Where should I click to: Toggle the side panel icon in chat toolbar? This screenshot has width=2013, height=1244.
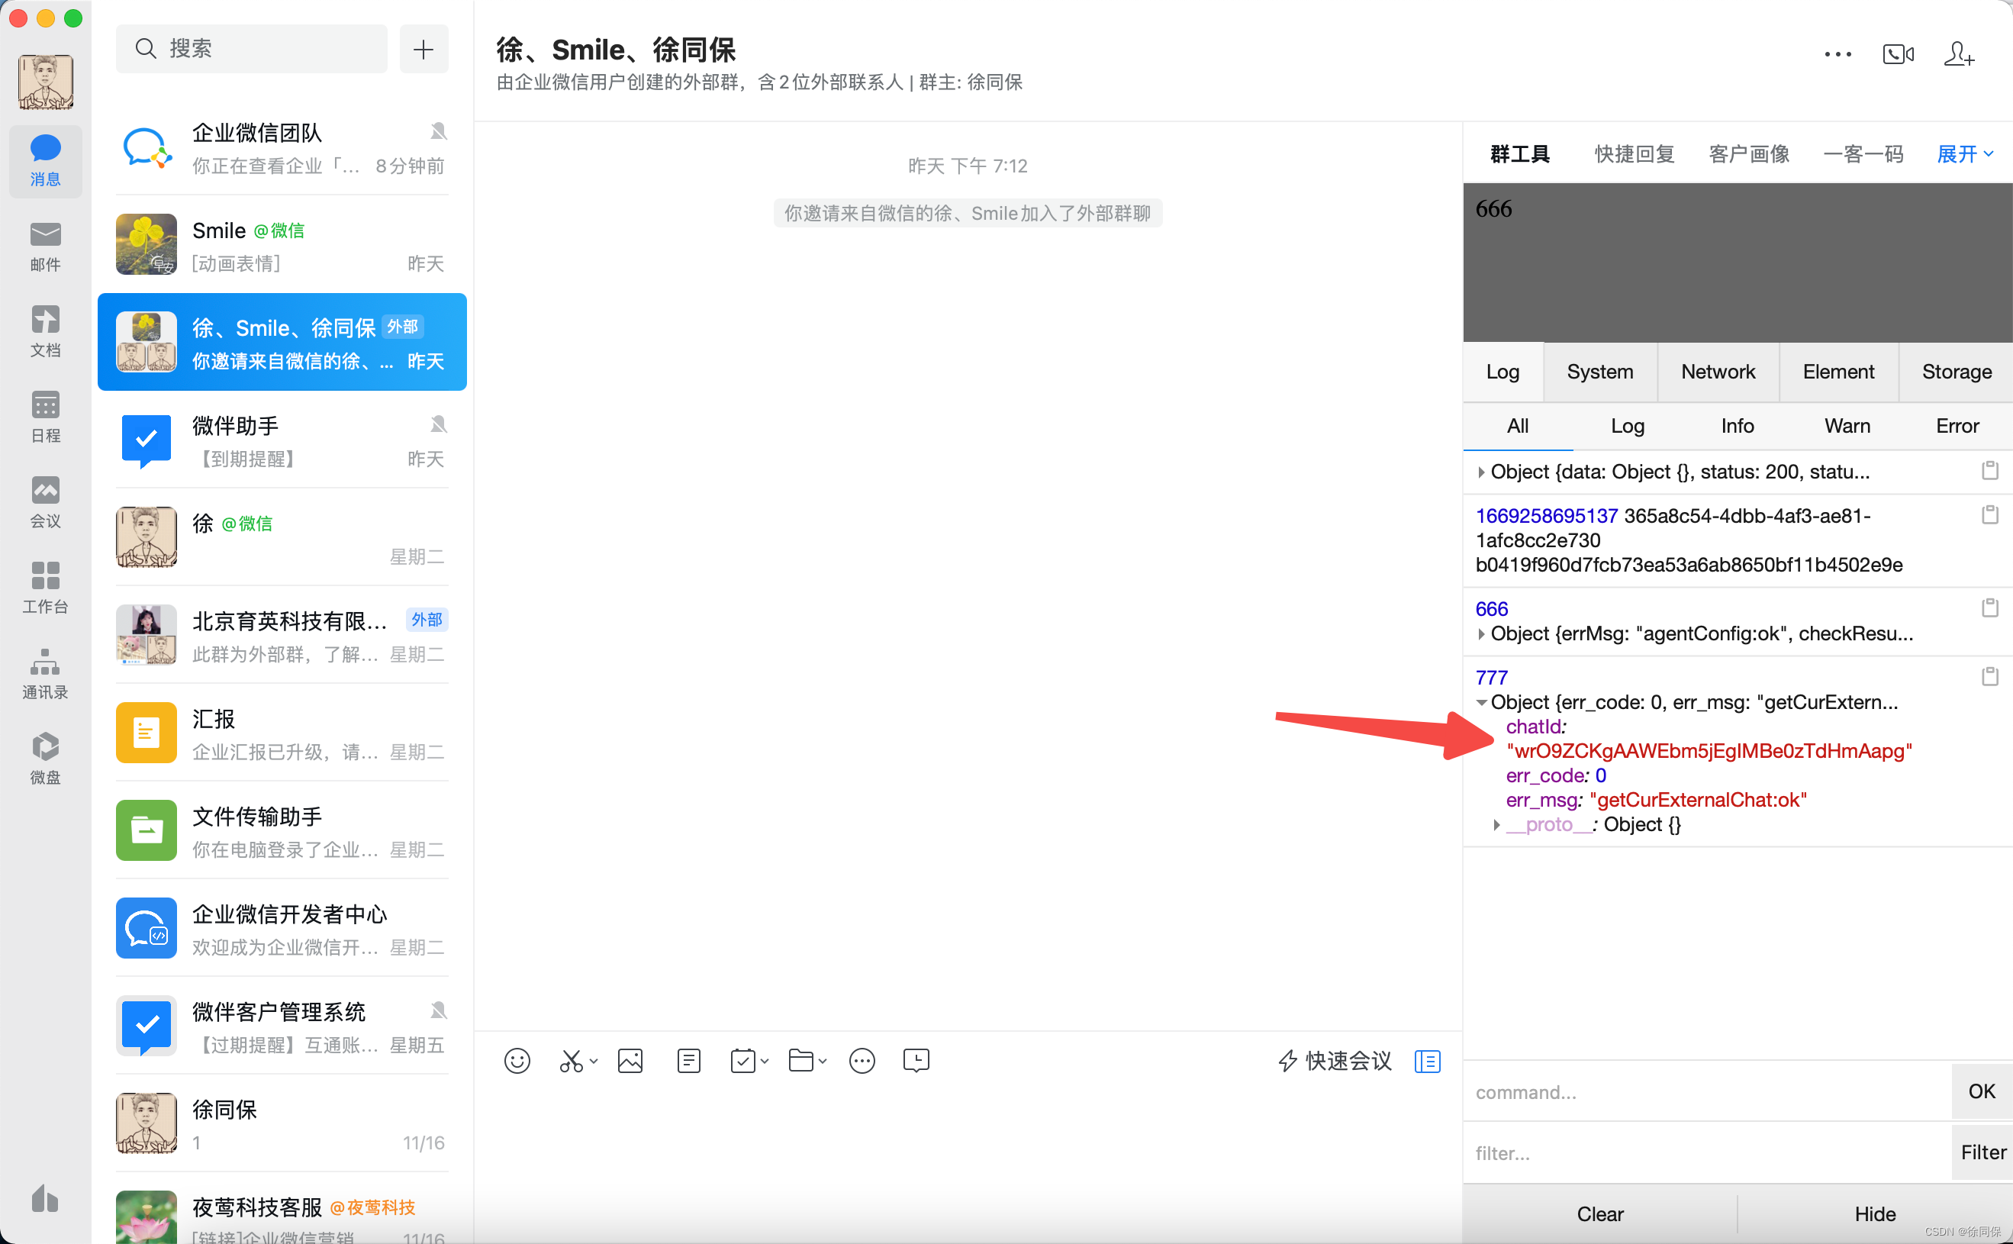[1427, 1061]
